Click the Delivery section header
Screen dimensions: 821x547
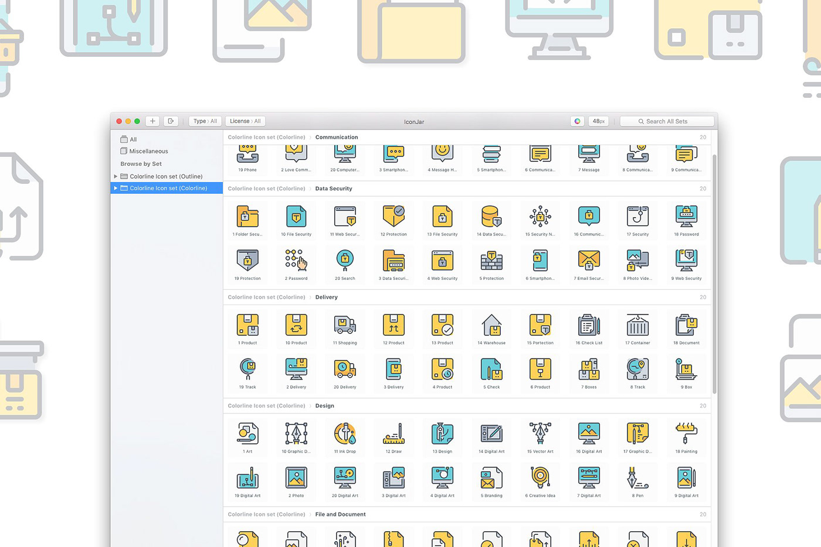tap(326, 297)
